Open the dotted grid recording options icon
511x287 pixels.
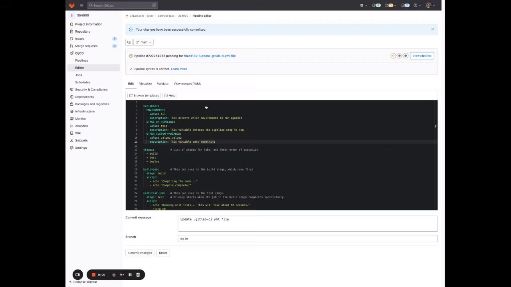(114, 275)
